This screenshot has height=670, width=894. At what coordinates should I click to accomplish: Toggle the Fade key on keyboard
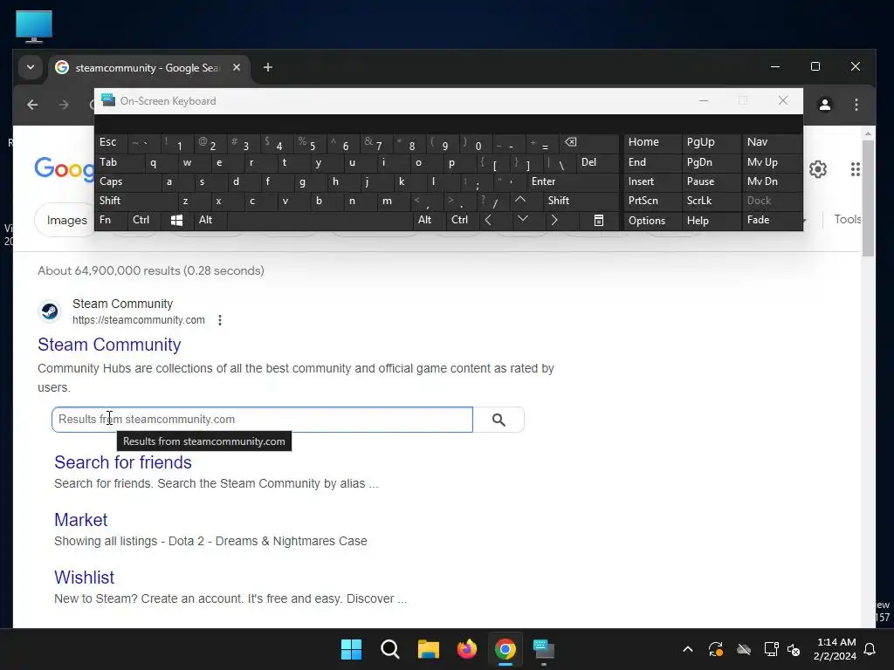point(772,221)
